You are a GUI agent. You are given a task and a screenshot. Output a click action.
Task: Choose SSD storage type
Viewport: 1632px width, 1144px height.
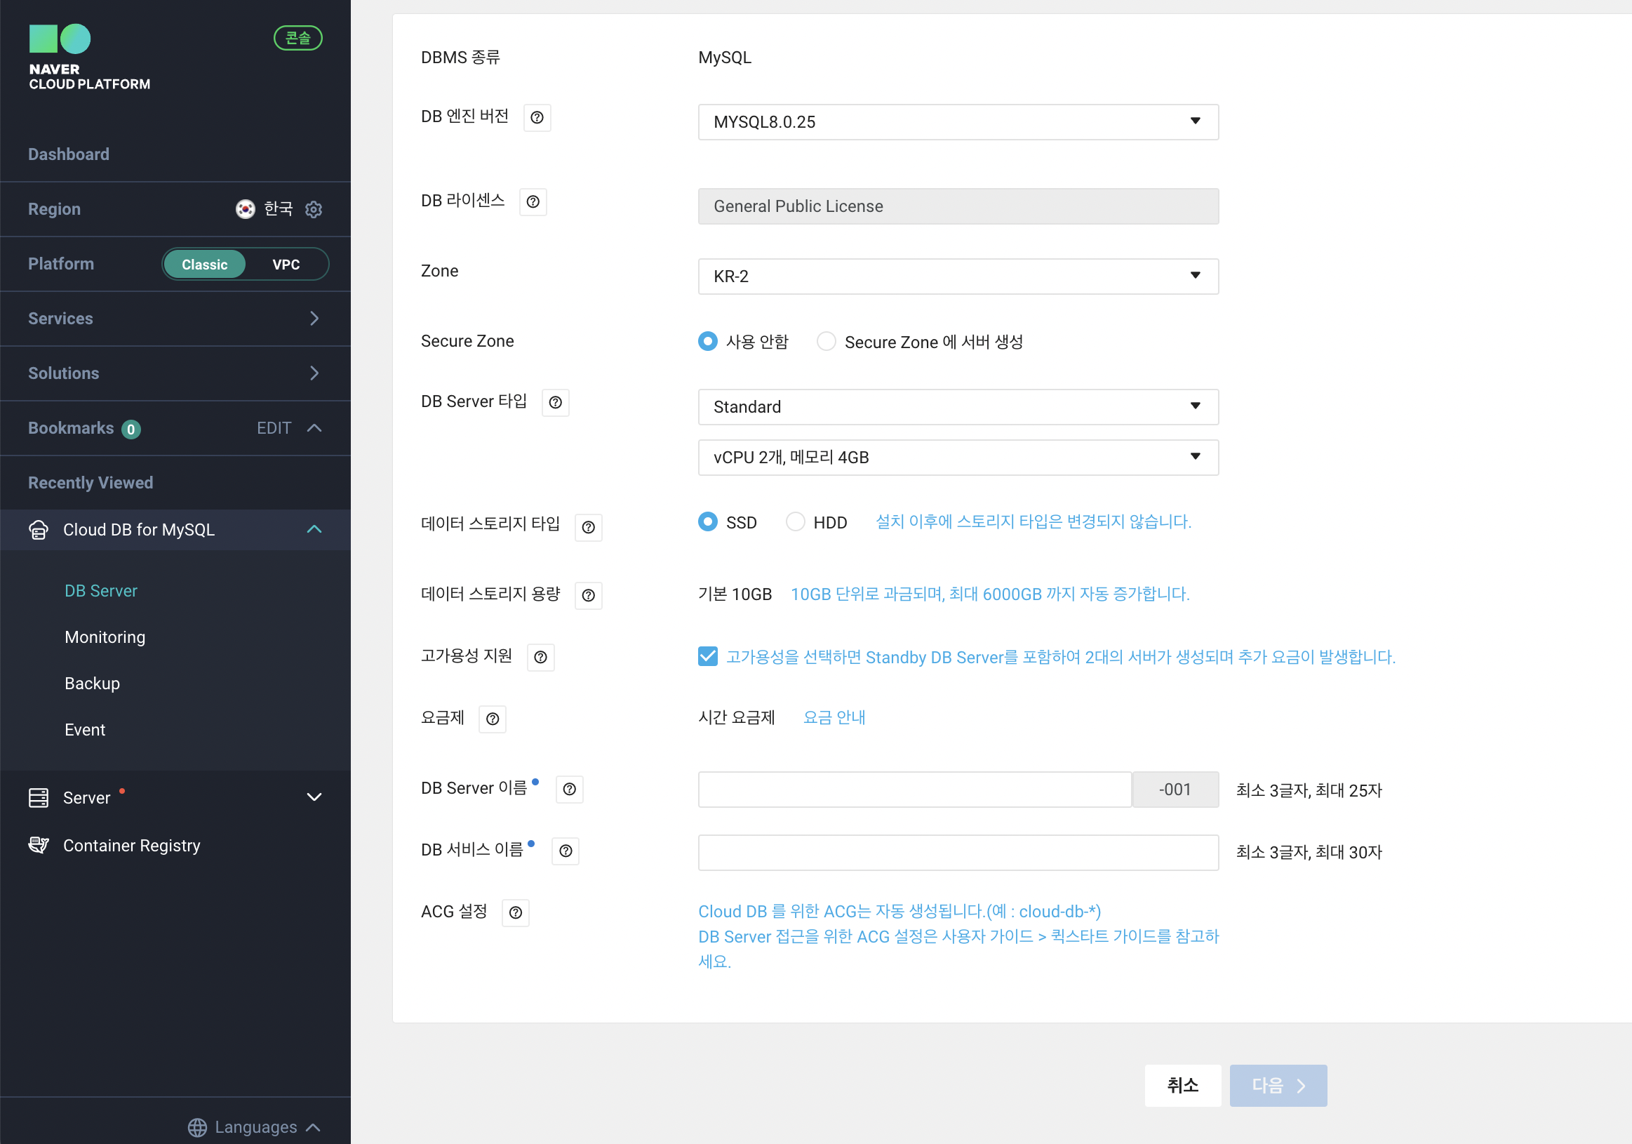(707, 522)
